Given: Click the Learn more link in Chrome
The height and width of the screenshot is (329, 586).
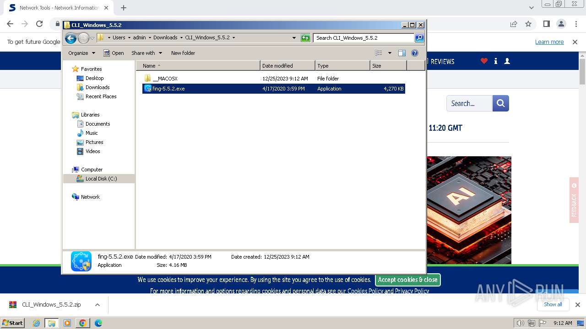Looking at the screenshot, I should tap(549, 42).
